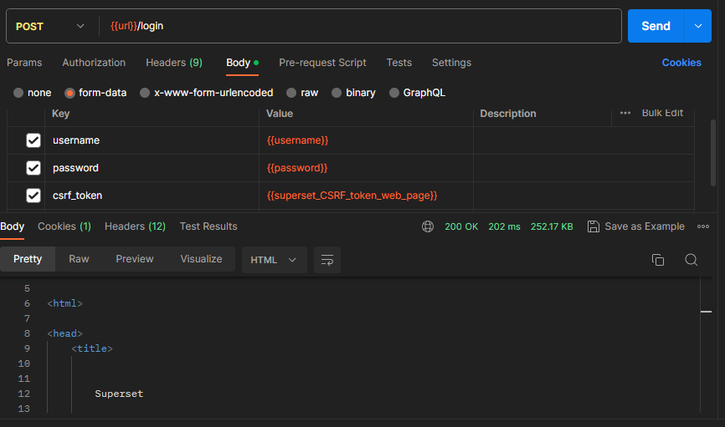Click the request URL field

click(x=361, y=26)
